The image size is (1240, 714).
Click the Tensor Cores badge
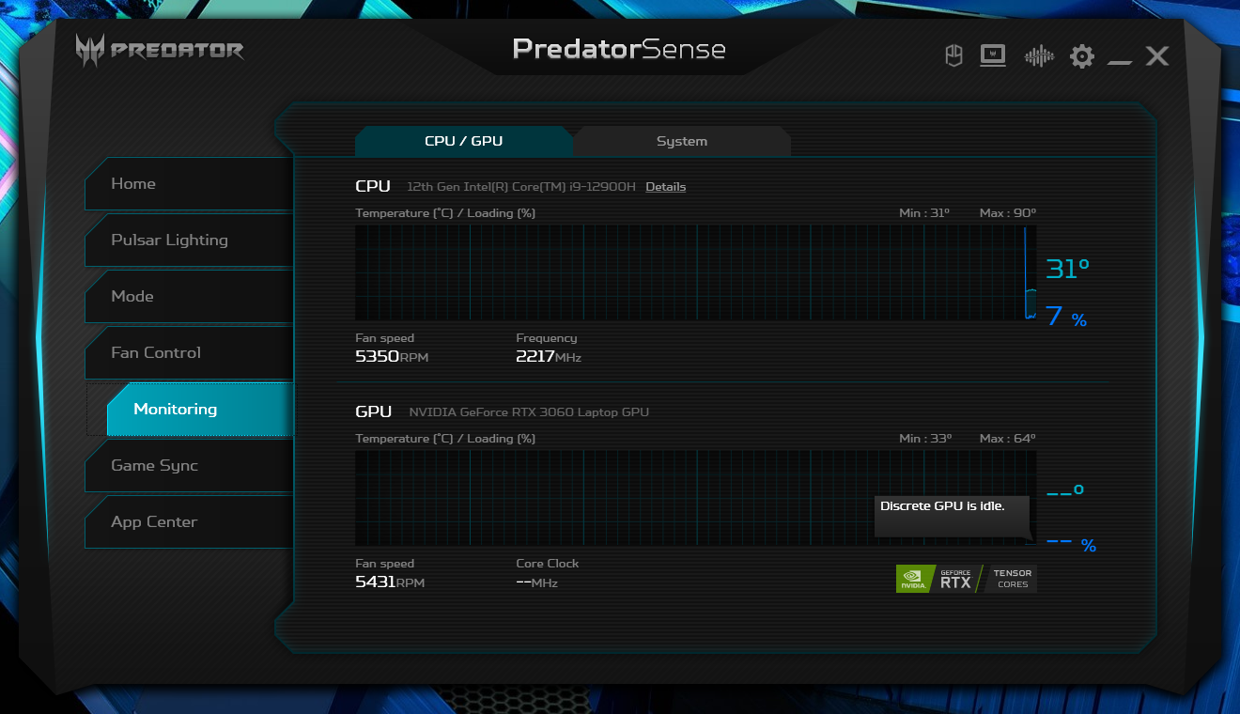click(1012, 579)
